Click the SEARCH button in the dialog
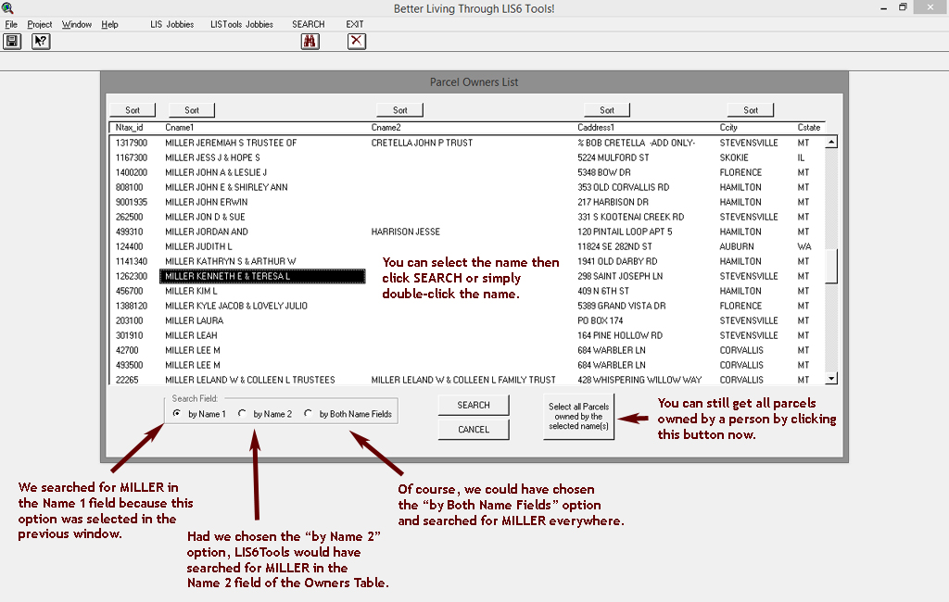This screenshot has width=949, height=602. click(x=474, y=405)
